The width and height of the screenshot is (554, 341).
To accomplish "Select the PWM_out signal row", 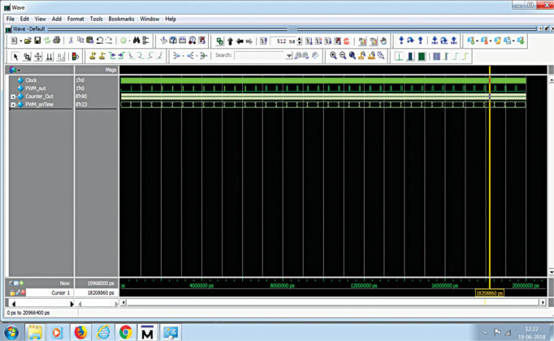I will (x=35, y=88).
